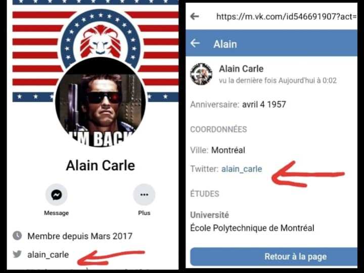This screenshot has width=364, height=273.
Task: Click the clock icon beside Membre depuis
Action: click(17, 236)
